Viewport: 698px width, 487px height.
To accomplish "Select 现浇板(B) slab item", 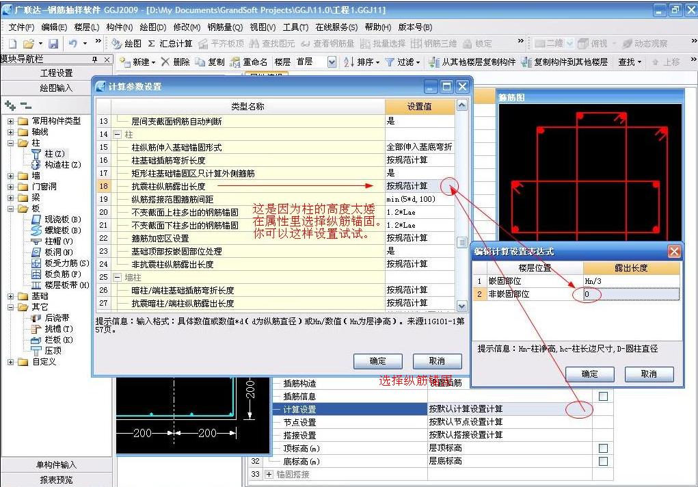I will click(57, 219).
